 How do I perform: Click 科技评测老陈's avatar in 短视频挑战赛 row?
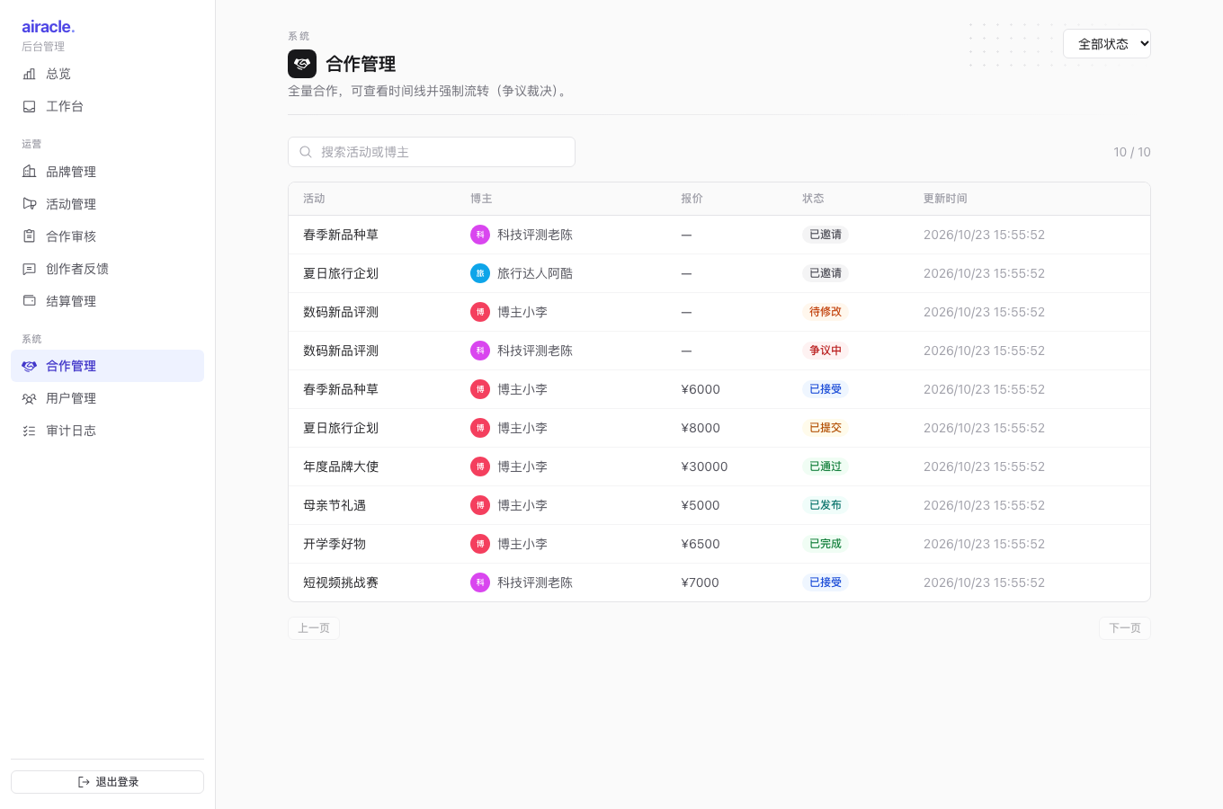pyautogui.click(x=480, y=582)
